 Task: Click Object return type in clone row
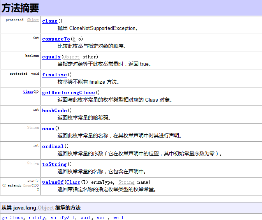point(33,20)
